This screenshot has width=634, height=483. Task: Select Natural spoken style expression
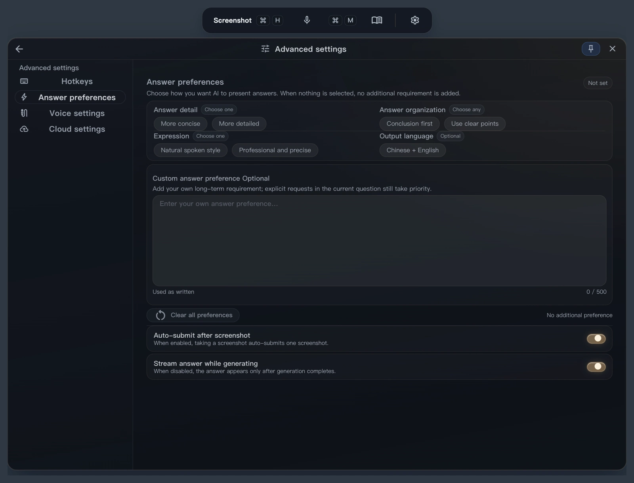point(191,150)
